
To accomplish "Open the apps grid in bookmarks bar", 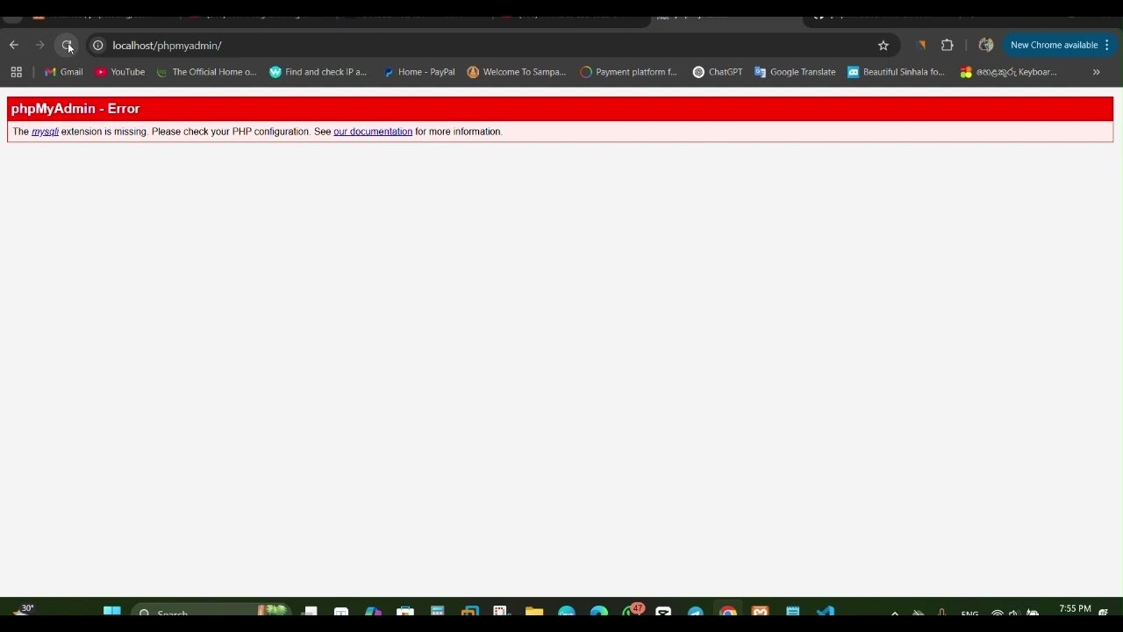I will 16,72.
